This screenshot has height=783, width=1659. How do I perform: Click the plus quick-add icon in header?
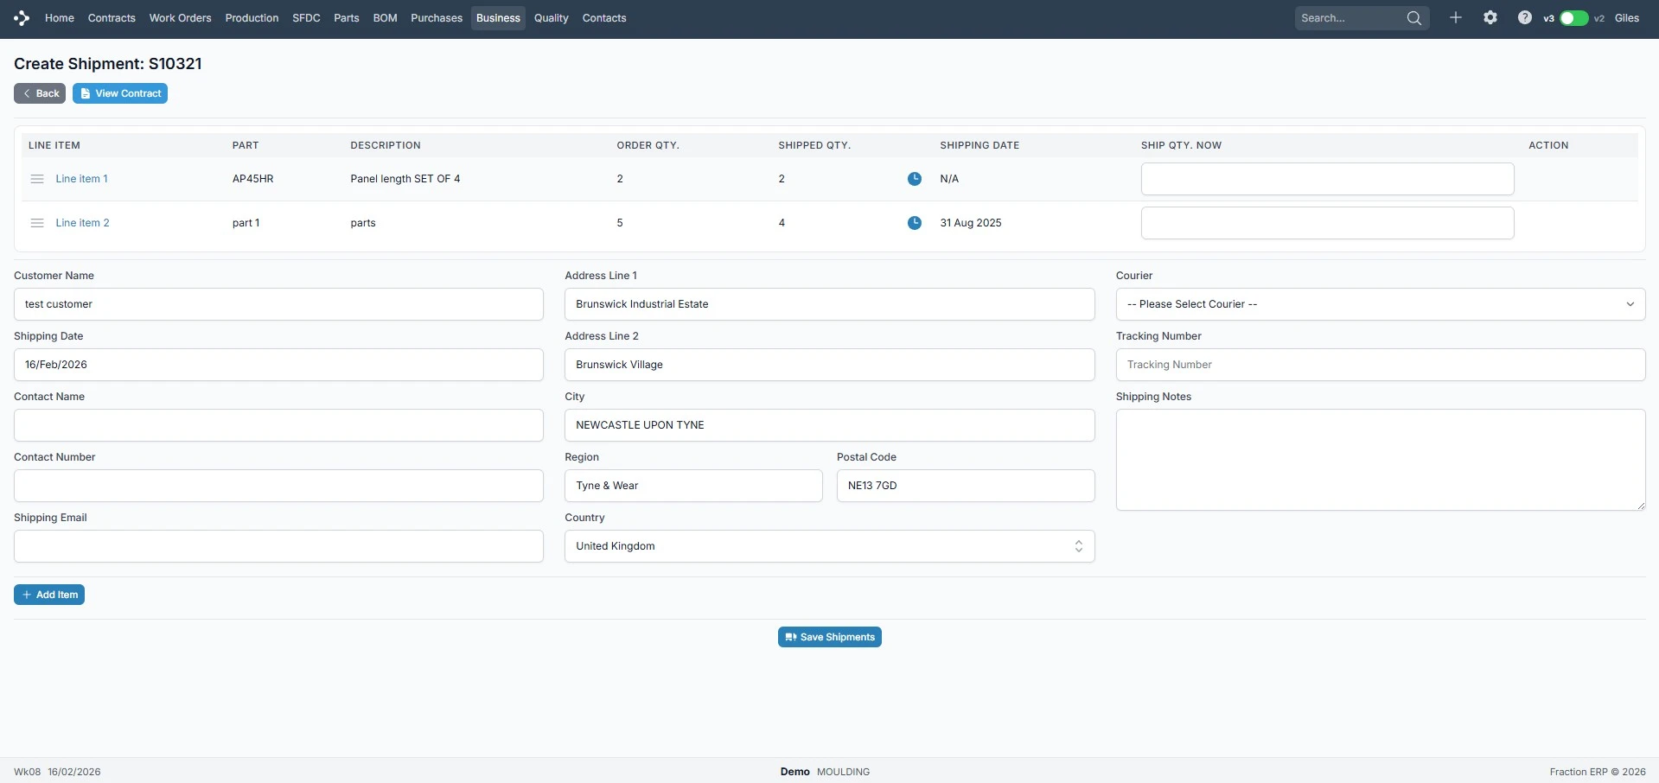point(1456,18)
